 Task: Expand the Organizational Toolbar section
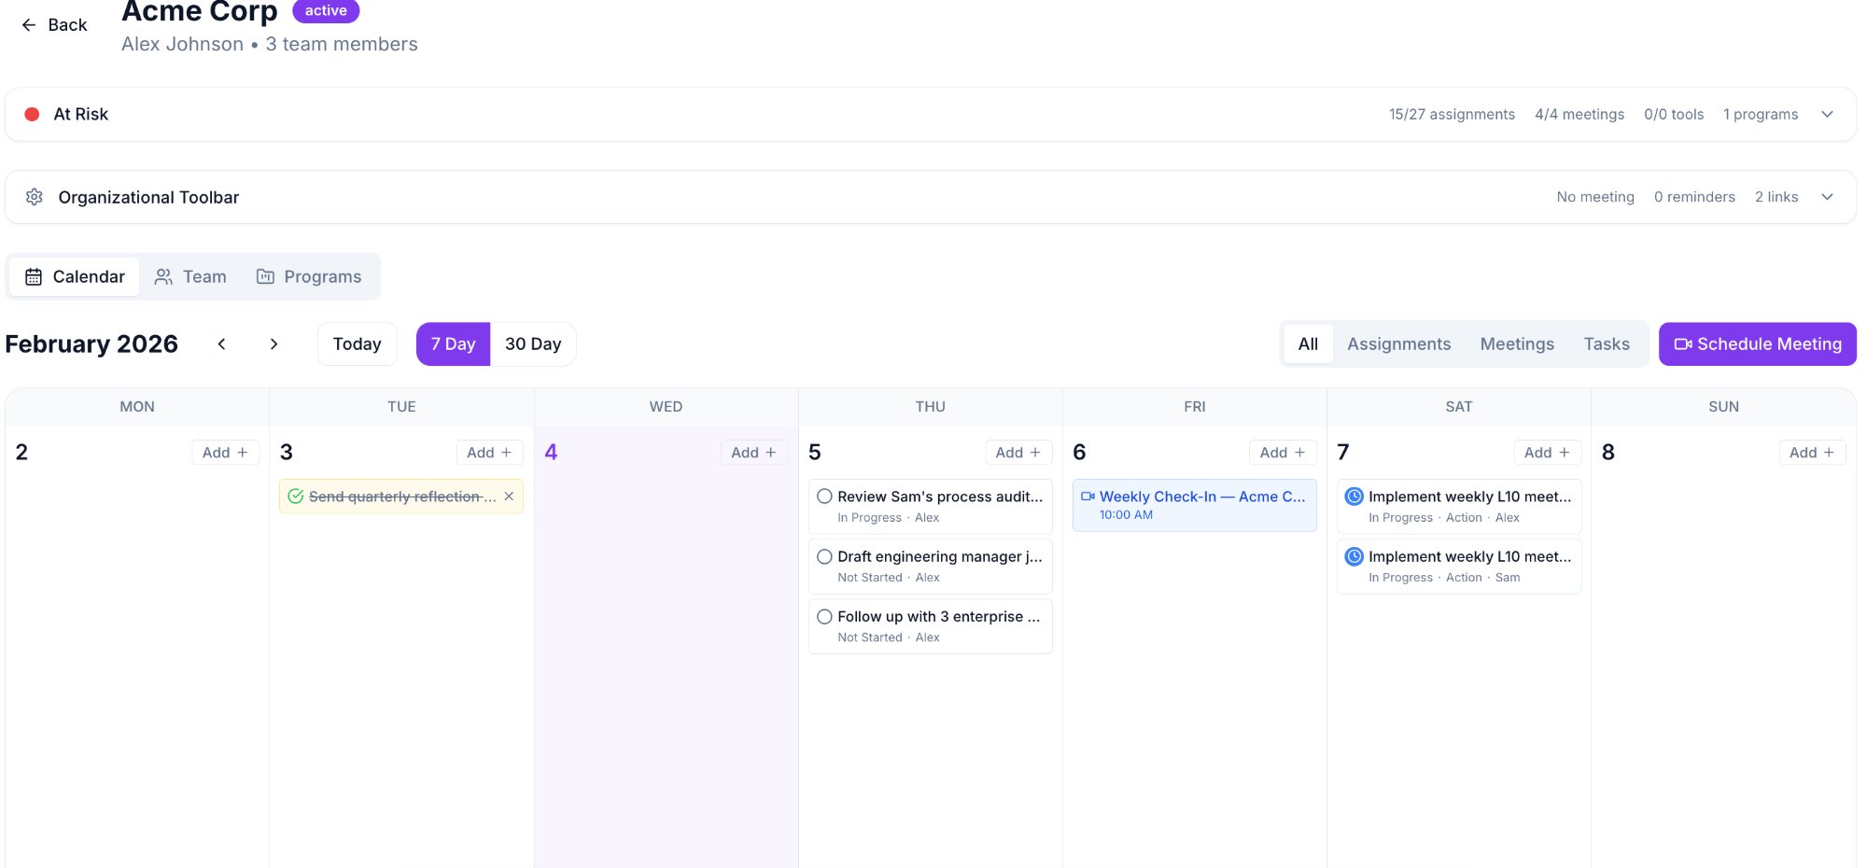(1827, 197)
